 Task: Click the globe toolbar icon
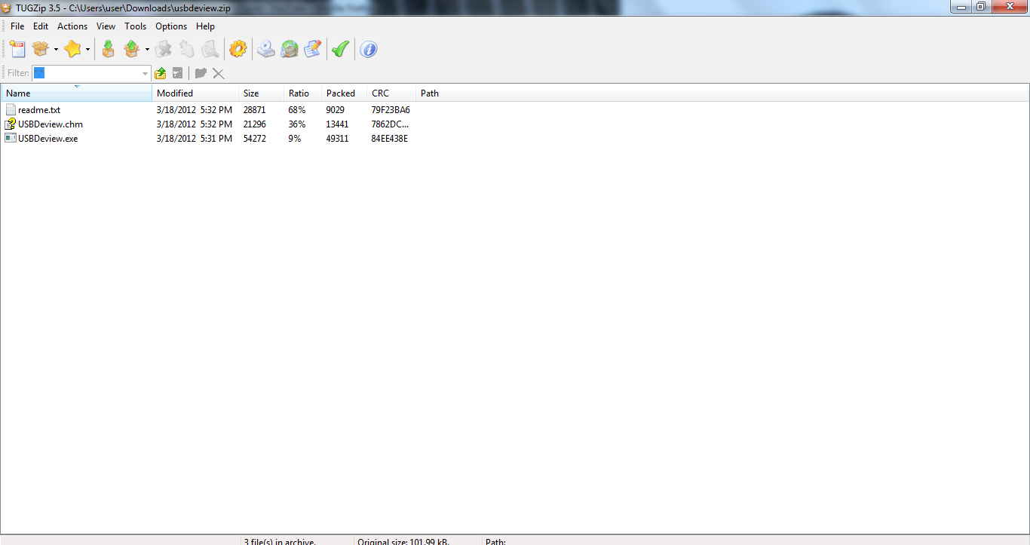pyautogui.click(x=289, y=50)
